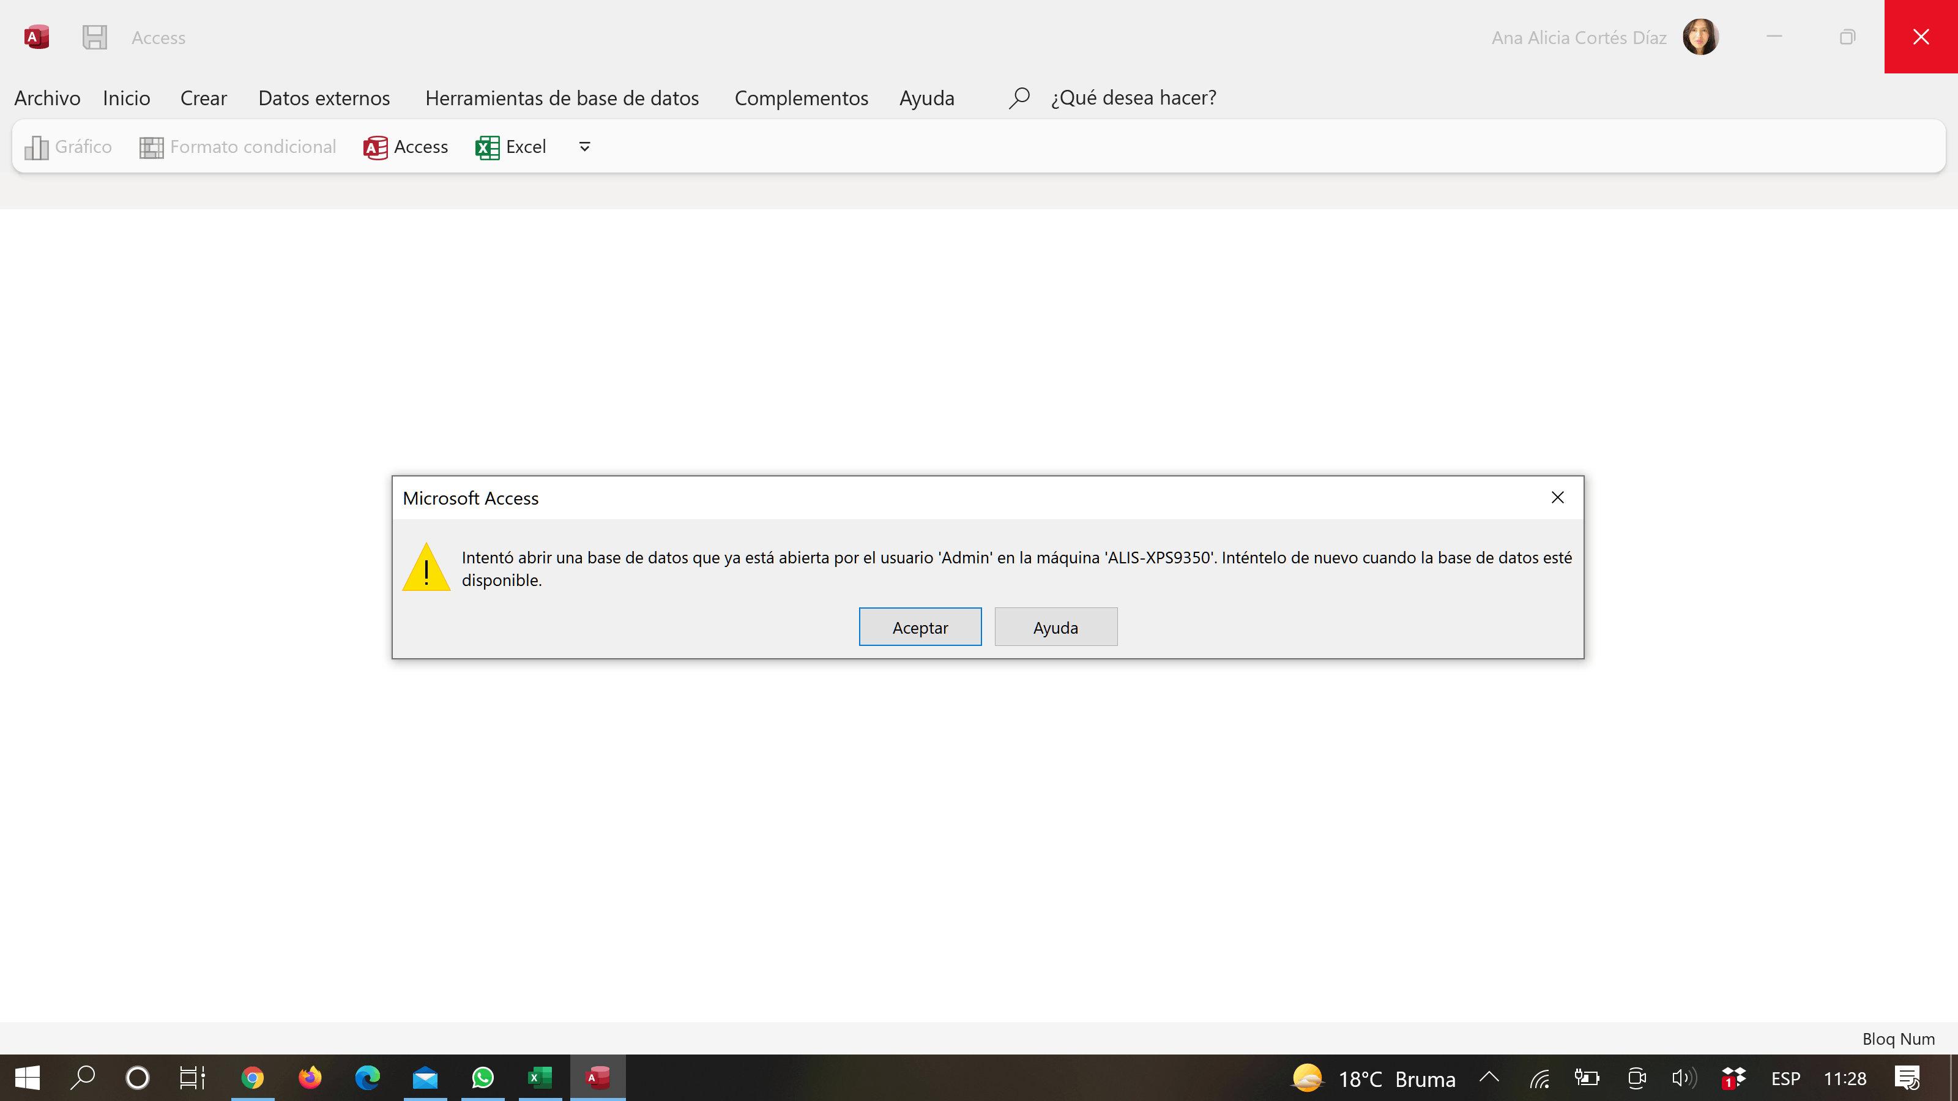
Task: Open the Archivo menu
Action: [47, 98]
